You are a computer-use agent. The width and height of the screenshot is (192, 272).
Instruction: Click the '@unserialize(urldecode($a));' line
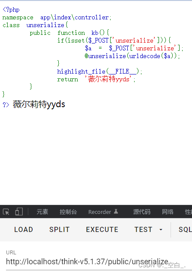click(x=132, y=56)
